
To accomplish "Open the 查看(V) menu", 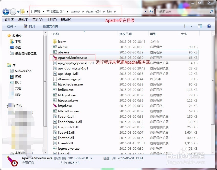I will click(x=37, y=20).
